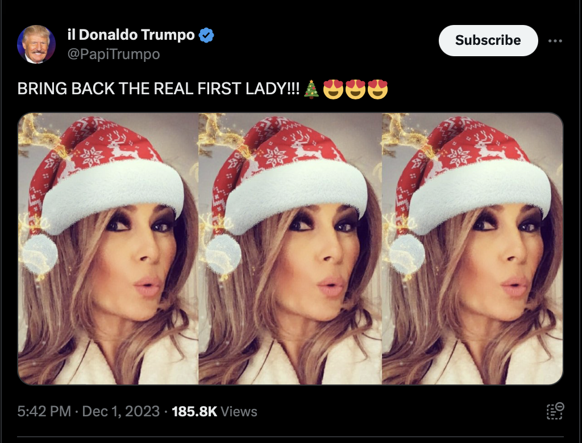Click the last heart-eyes emoji

pyautogui.click(x=377, y=89)
